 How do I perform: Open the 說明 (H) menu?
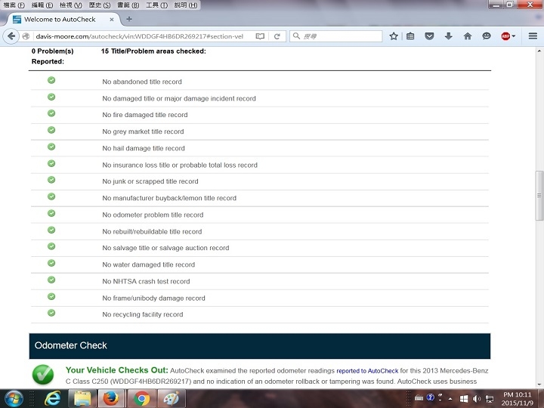186,5
